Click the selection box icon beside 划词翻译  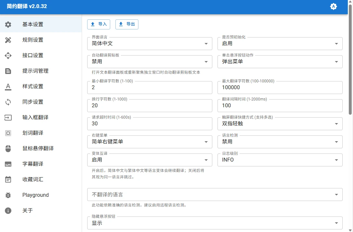(x=8, y=133)
